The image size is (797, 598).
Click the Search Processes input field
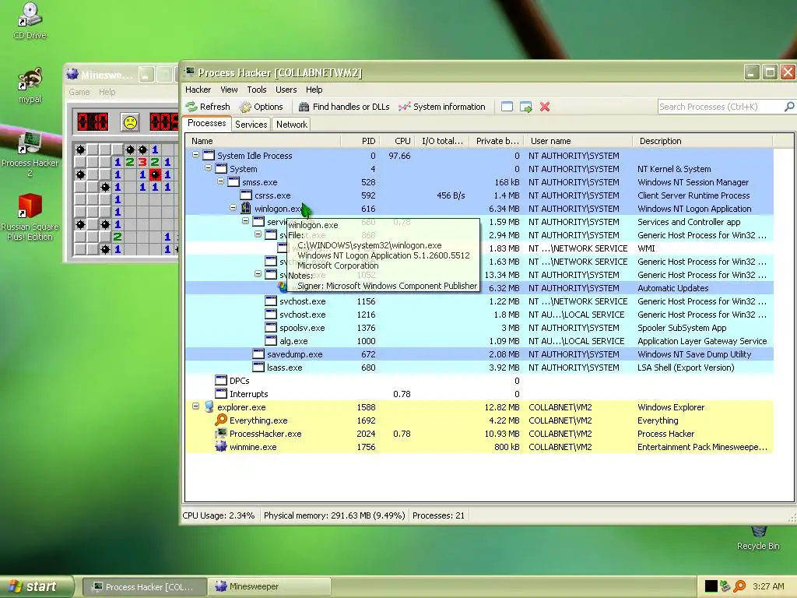(721, 107)
